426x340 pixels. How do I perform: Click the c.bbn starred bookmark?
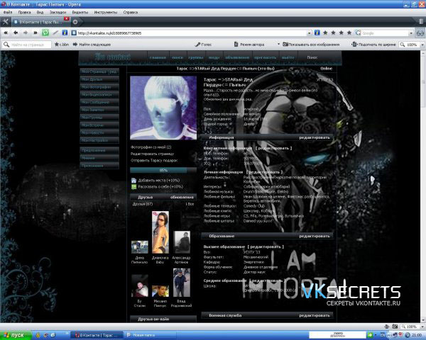pyautogui.click(x=62, y=44)
